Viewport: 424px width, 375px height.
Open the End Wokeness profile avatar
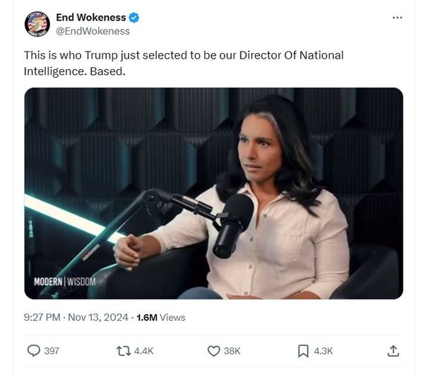37,24
